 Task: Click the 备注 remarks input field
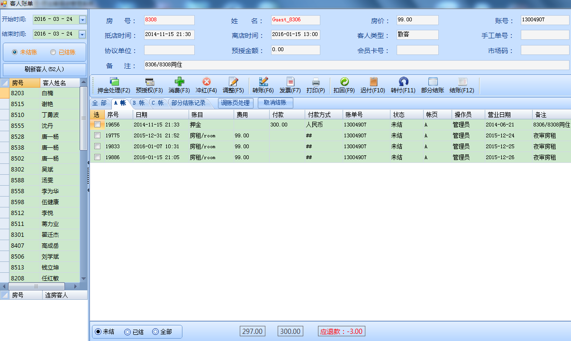tap(356, 65)
